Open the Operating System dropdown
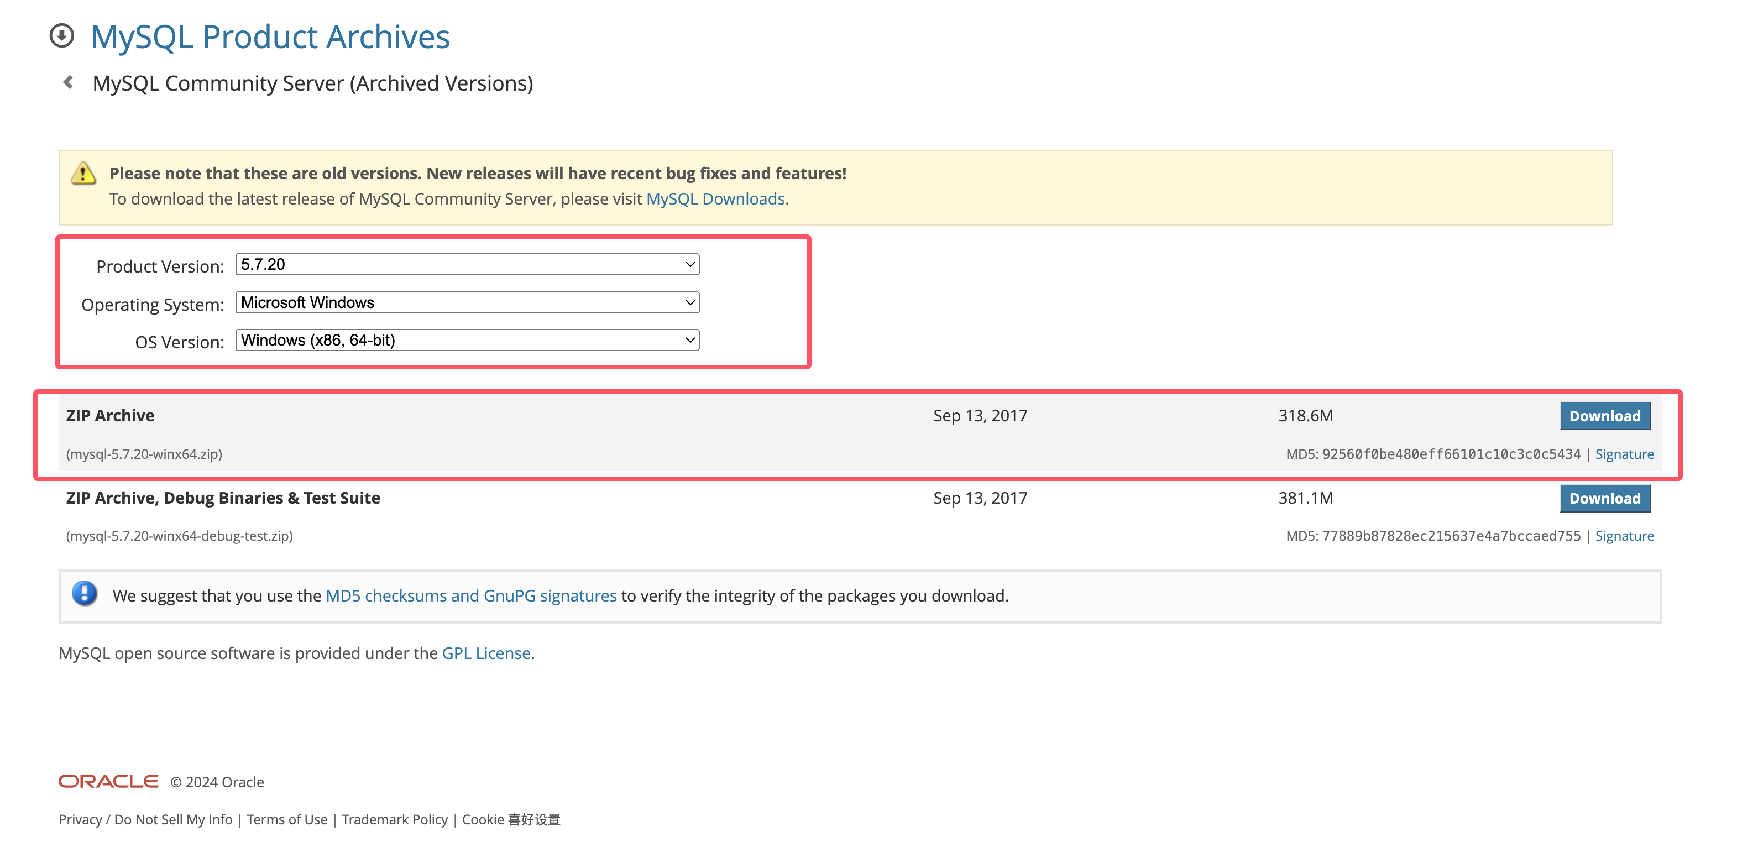The image size is (1758, 847). (468, 302)
